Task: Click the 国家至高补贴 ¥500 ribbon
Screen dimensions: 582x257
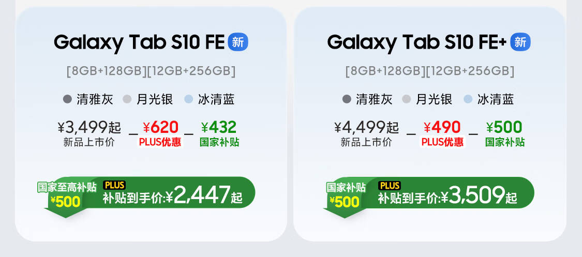Action: (66, 196)
